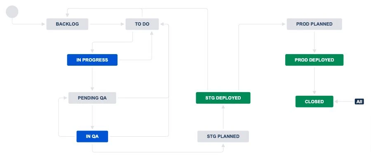The width and height of the screenshot is (371, 159).
Task: Select the STG PLANNED status node
Action: click(x=223, y=136)
